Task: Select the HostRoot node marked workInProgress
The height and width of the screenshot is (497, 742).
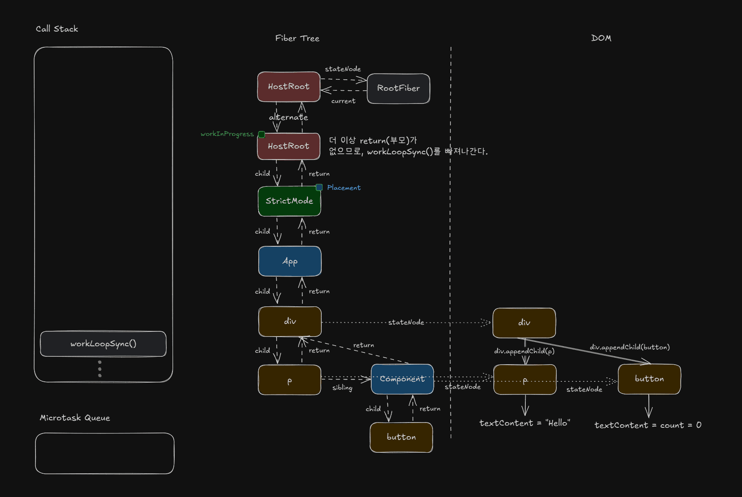Action: 288,146
